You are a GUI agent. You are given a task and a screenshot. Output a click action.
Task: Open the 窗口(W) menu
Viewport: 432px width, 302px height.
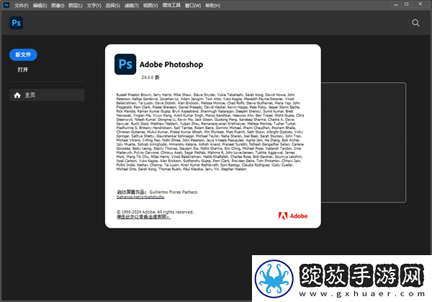(x=193, y=6)
